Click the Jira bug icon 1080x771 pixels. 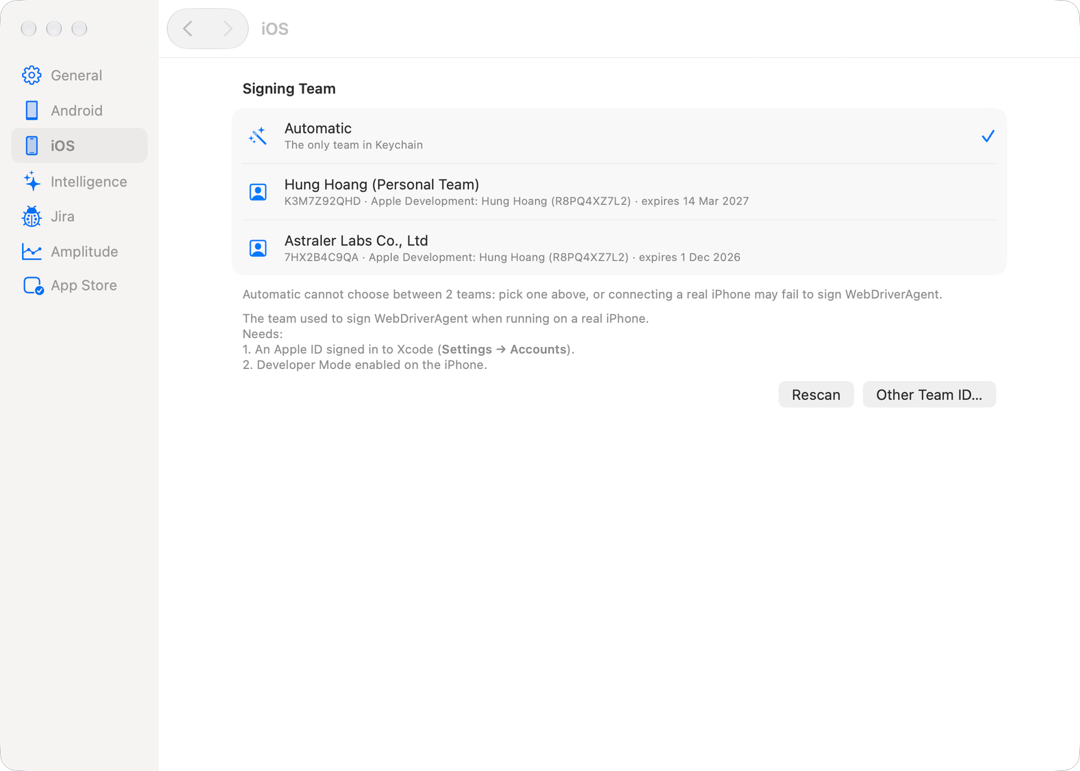click(x=32, y=216)
